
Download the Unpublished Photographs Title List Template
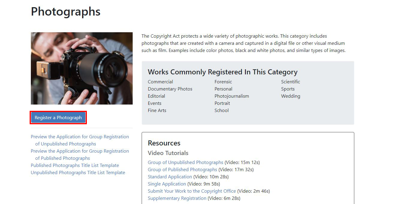[78, 172]
